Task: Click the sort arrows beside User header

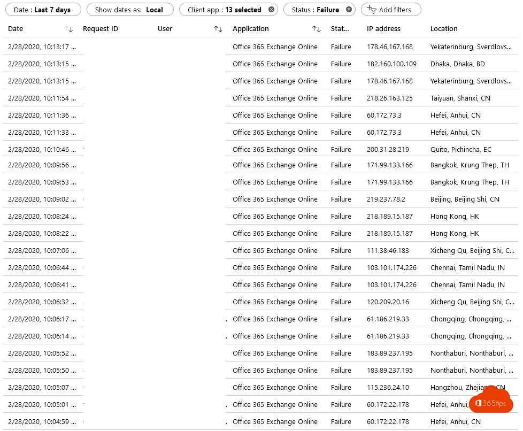Action: (218, 29)
